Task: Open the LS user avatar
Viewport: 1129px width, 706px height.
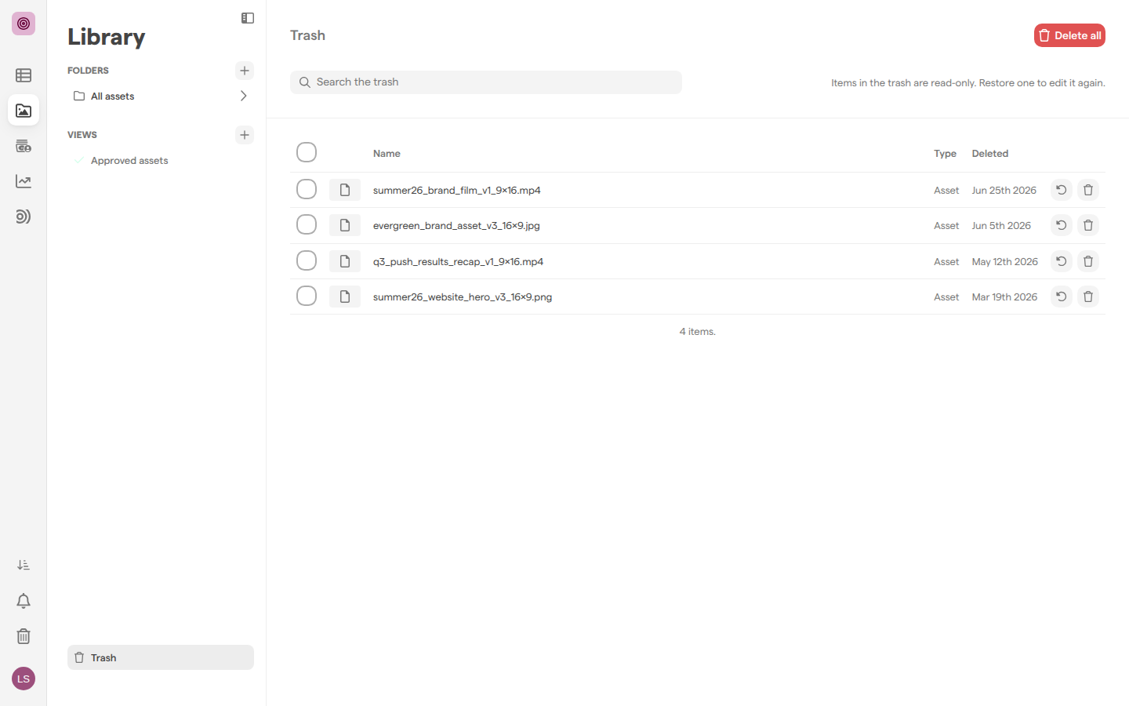Action: (24, 679)
